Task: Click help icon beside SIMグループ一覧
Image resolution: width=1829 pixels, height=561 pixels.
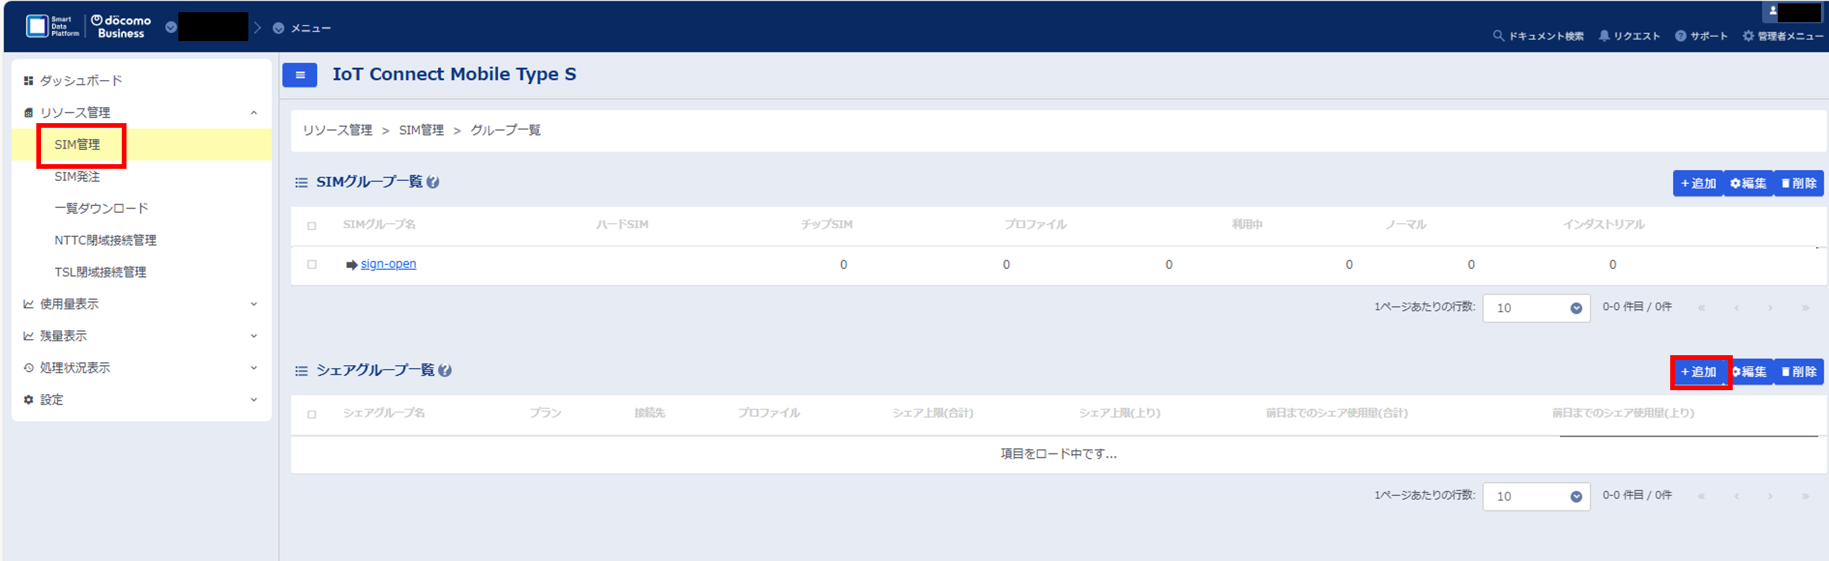Action: tap(433, 182)
